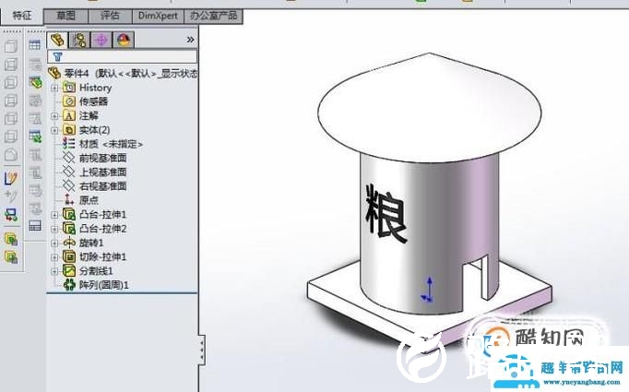
Task: Click inside the feature tree filter field
Action: [123, 56]
